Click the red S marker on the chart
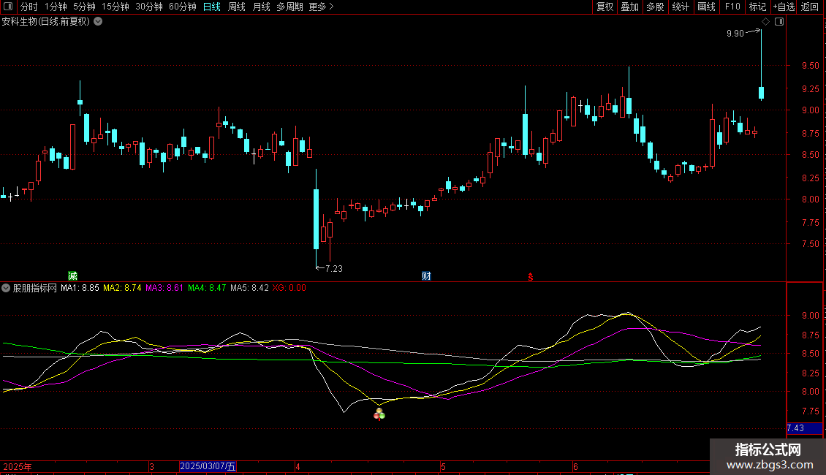 (x=531, y=277)
